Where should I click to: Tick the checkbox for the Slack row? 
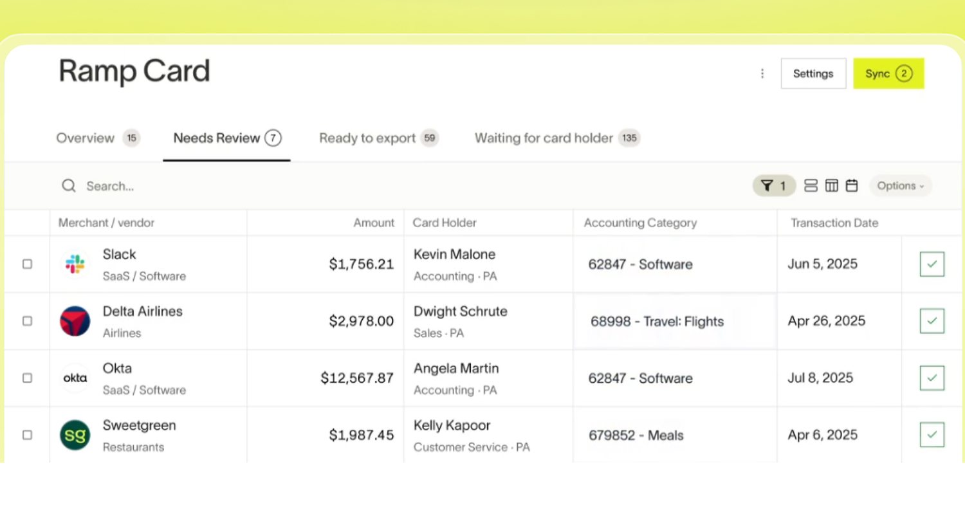[27, 264]
